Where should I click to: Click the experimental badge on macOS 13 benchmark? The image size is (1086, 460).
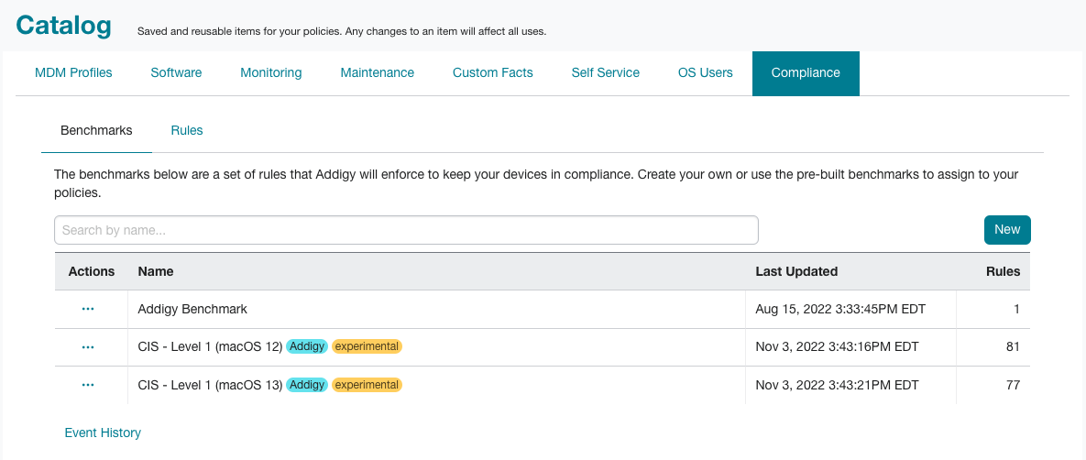(367, 385)
